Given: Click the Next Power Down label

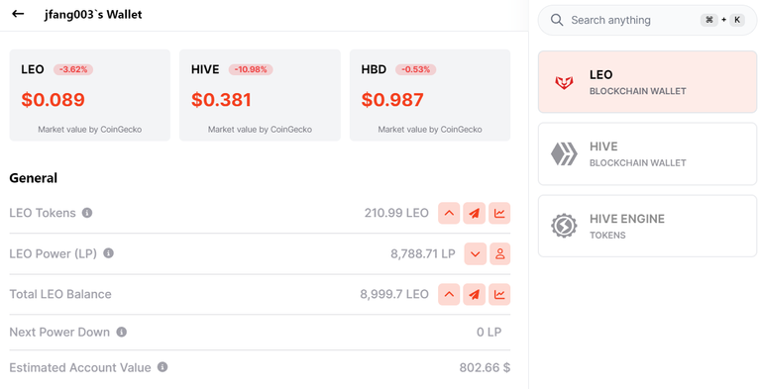Looking at the screenshot, I should point(59,333).
